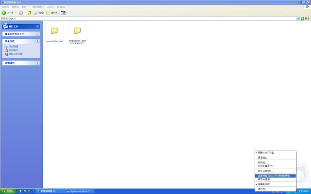Select the highlighted rip Video-DVD to harddisk entry
This screenshot has height=194, width=311.
tap(276, 176)
